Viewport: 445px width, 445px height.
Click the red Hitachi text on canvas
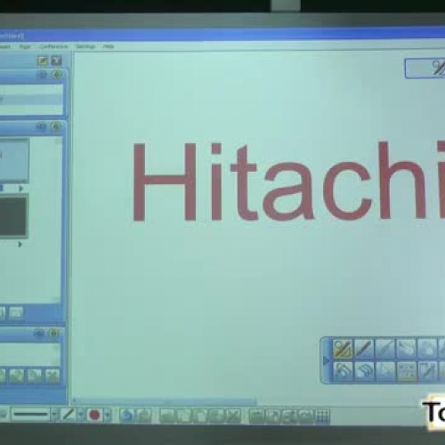[288, 182]
